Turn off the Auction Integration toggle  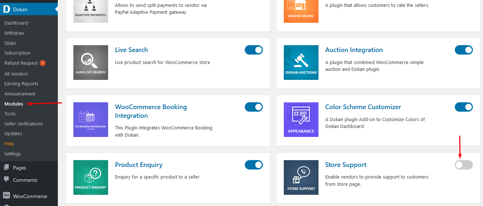[464, 50]
